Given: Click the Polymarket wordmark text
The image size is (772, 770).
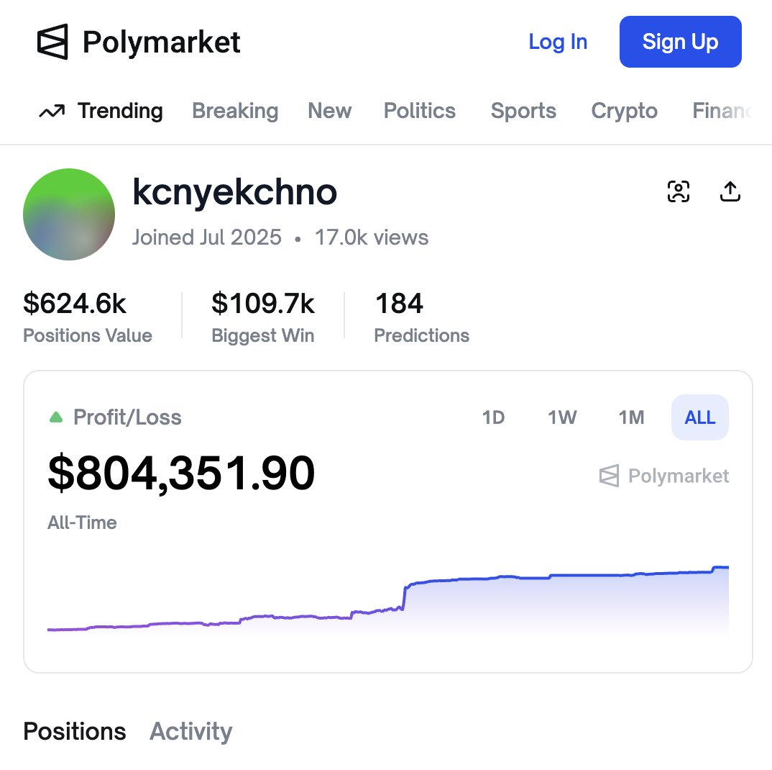Looking at the screenshot, I should coord(162,42).
